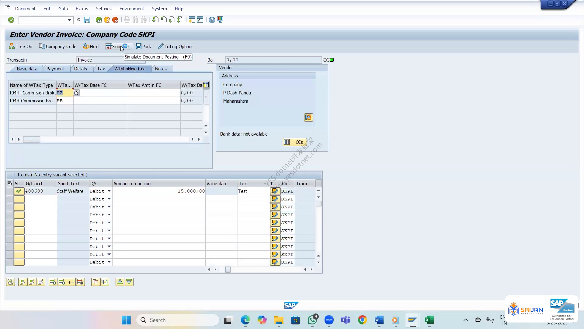Click the red Cancel icon in toolbar
Viewport: 584px width, 329px height.
[x=115, y=20]
